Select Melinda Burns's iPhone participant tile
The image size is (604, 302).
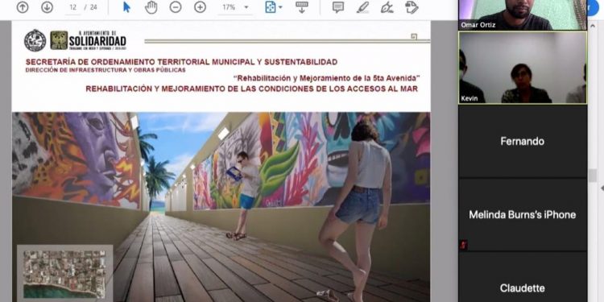(x=523, y=214)
